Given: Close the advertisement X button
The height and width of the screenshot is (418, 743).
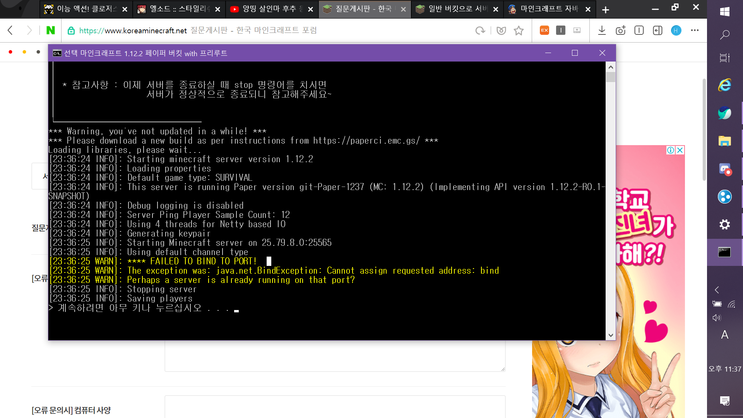Looking at the screenshot, I should (x=680, y=150).
